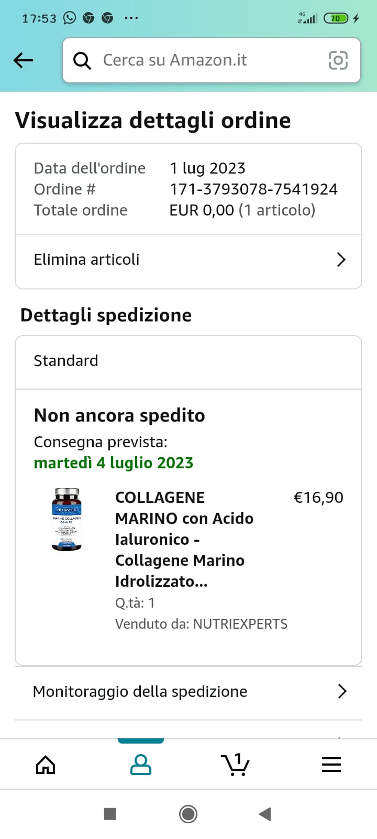Expand Elimina articoli chevron
The image size is (377, 839).
point(341,260)
